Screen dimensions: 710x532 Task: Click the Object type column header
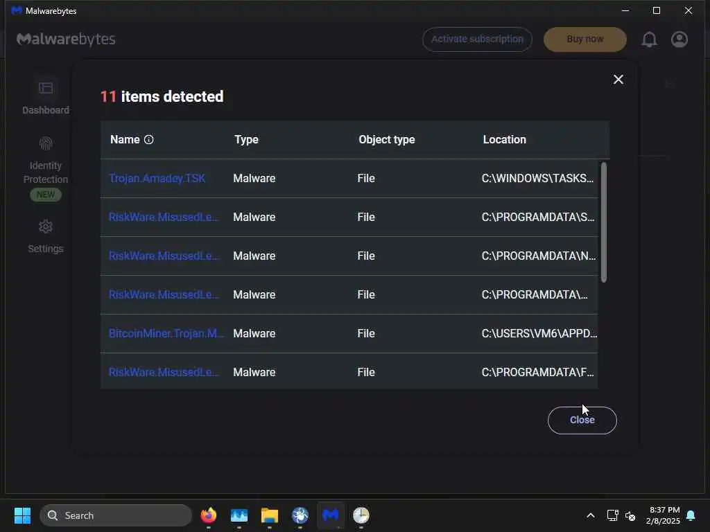point(387,139)
